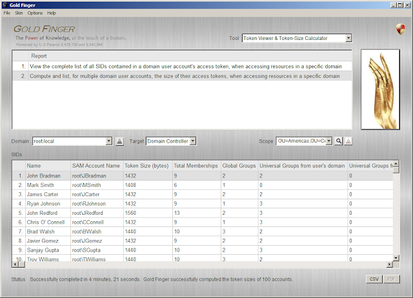Image resolution: width=413 pixels, height=298 pixels.
Task: Open the File menu
Action: [x=7, y=13]
